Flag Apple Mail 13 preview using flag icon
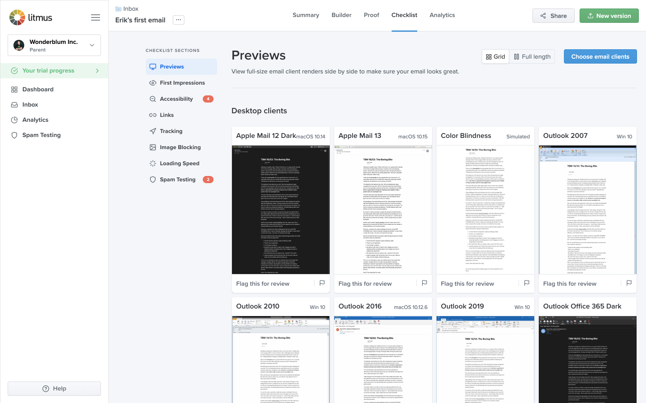 point(424,283)
